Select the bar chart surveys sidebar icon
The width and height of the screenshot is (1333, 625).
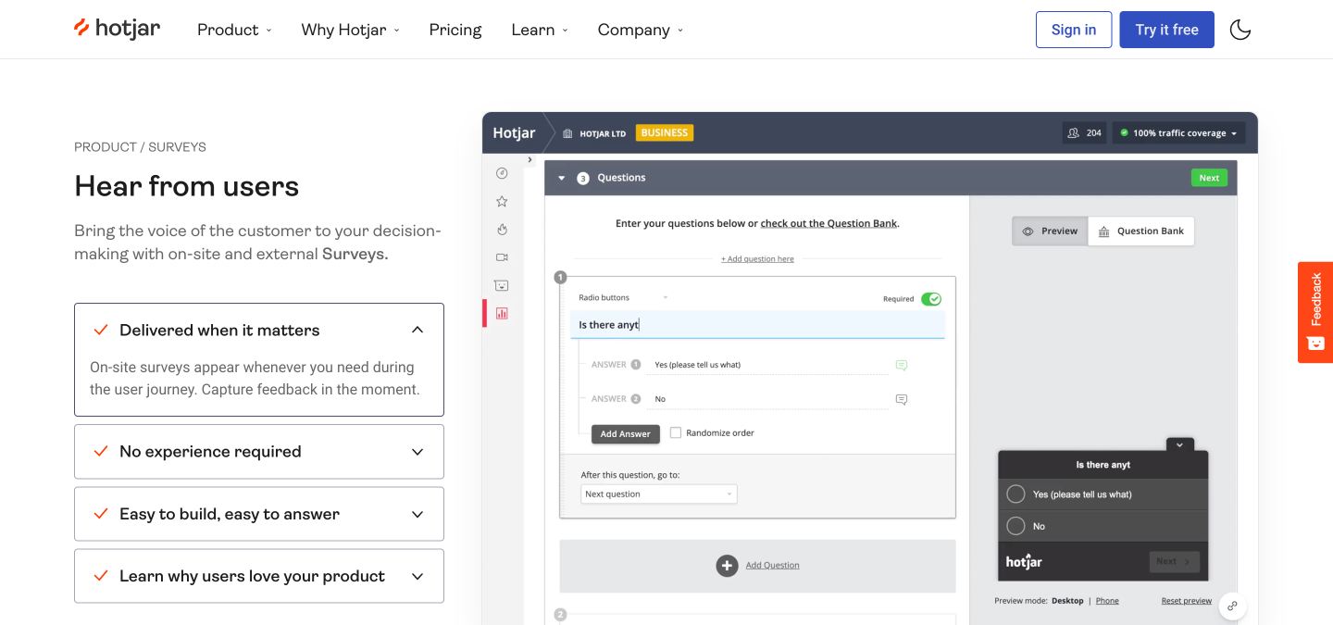[x=502, y=313]
